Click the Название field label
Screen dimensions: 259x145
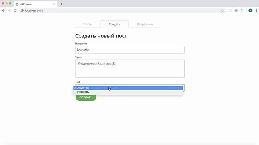point(81,43)
